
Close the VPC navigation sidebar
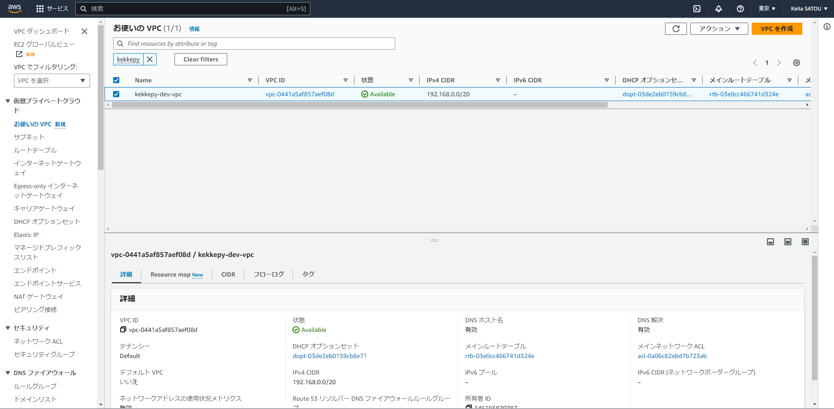[84, 31]
